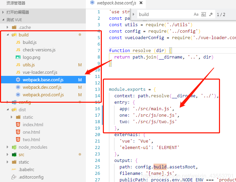
Task: Select the node_modules folder label
Action: [x=33, y=147]
